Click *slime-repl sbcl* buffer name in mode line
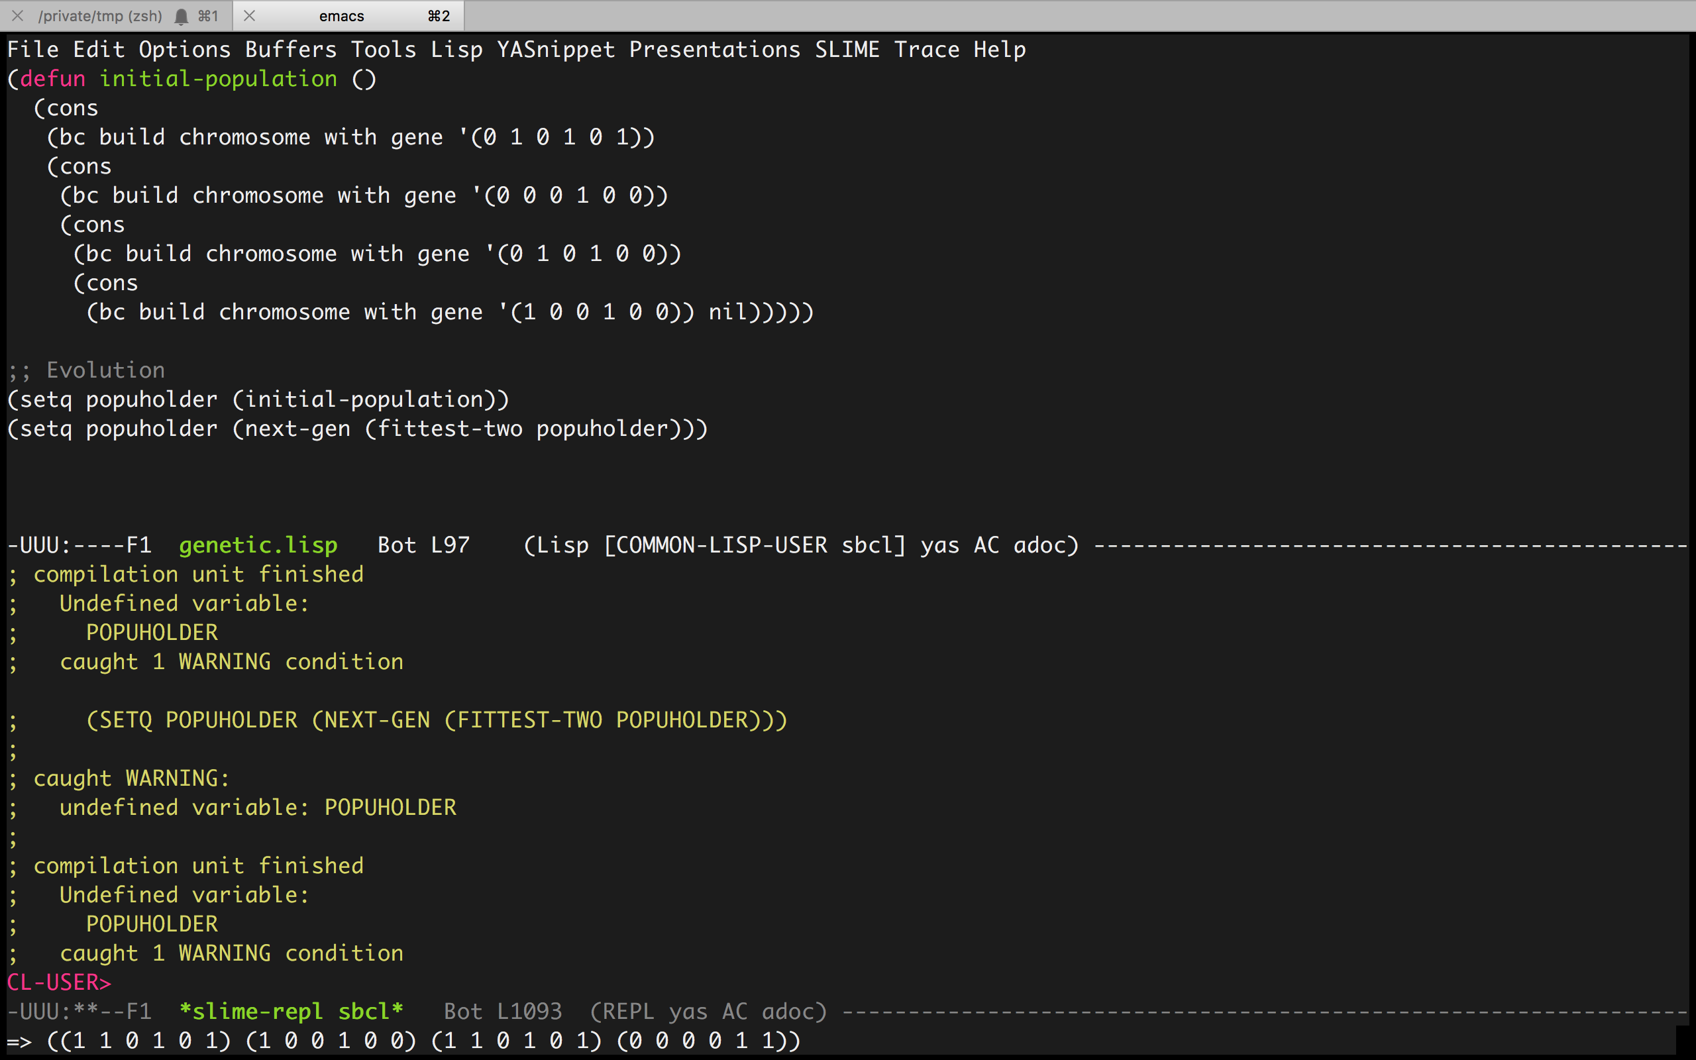This screenshot has width=1696, height=1060. point(291,1011)
